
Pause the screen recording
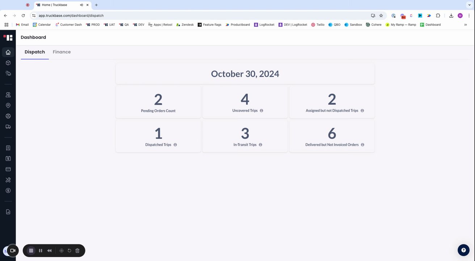(41, 250)
